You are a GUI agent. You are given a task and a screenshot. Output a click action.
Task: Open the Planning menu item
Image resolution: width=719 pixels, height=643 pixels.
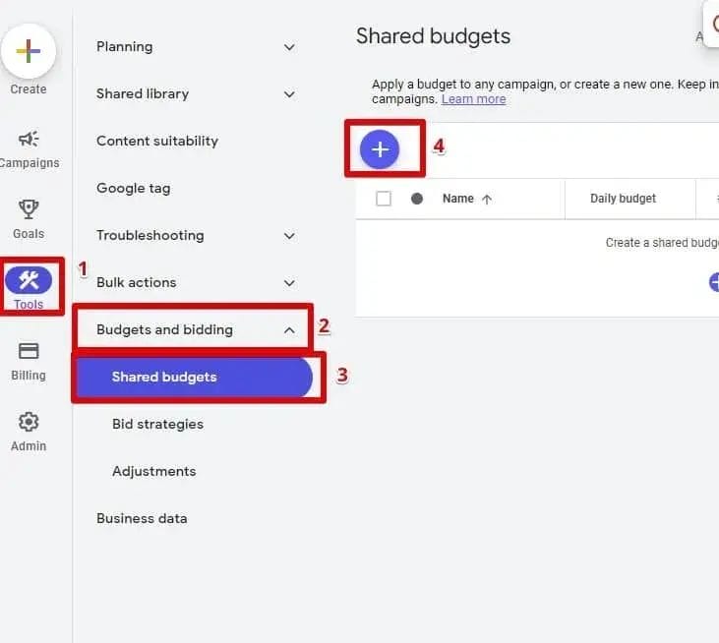[125, 47]
